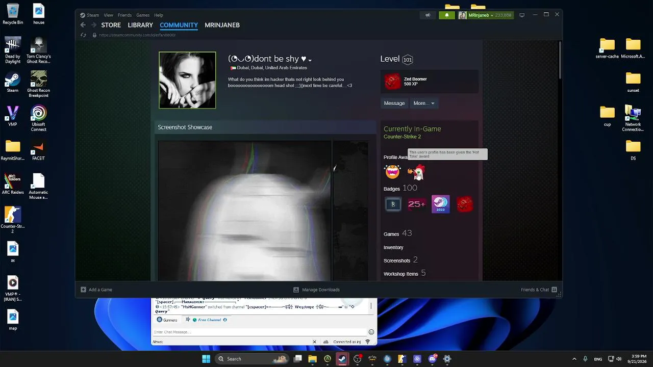The image size is (653, 367).
Task: Switch to the LIBRARY tab
Action: tap(140, 25)
